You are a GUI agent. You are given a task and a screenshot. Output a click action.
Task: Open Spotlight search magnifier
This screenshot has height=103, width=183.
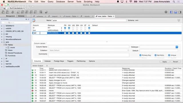(x=174, y=1)
